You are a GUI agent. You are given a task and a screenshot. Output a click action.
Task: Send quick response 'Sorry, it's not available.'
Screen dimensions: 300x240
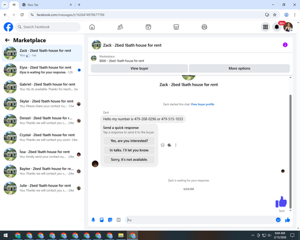129,160
